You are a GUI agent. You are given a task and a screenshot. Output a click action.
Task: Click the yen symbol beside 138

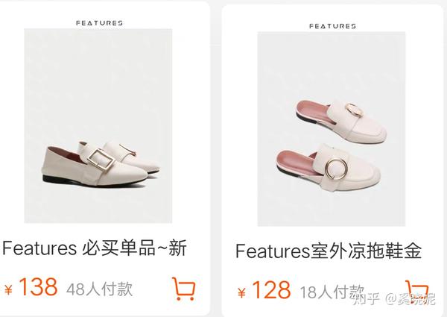(8, 290)
